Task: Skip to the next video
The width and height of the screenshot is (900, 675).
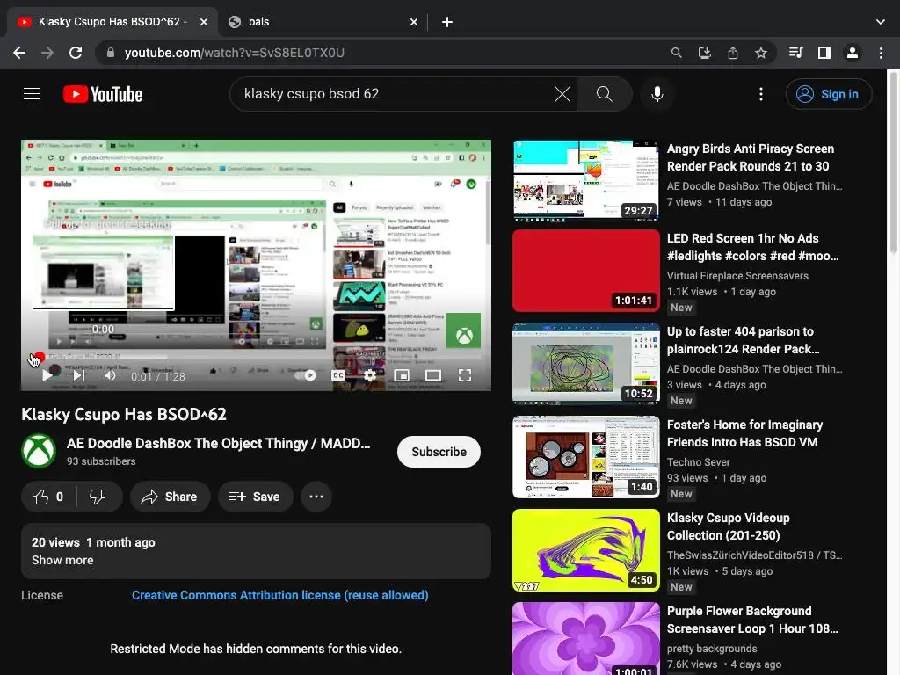Action: coord(78,375)
